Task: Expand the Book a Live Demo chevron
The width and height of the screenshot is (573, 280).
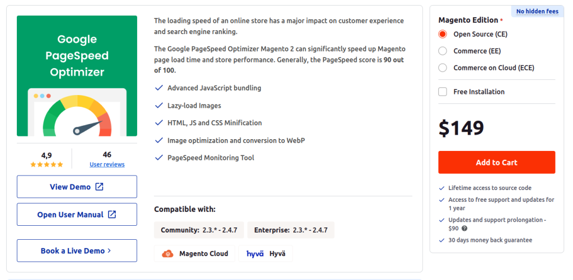Action: (109, 251)
